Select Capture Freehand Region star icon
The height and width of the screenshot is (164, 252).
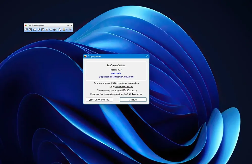pyautogui.click(x=39, y=30)
